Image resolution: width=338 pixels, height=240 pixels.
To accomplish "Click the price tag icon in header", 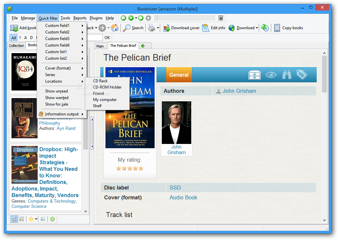I will [x=302, y=75].
